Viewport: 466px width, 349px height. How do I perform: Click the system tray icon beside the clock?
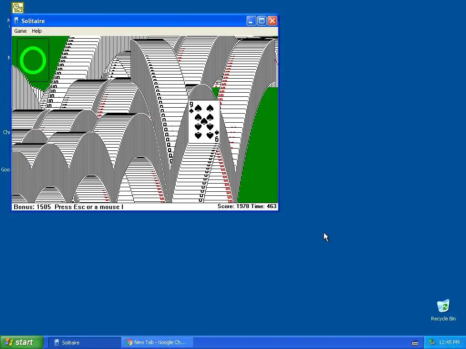click(x=432, y=343)
